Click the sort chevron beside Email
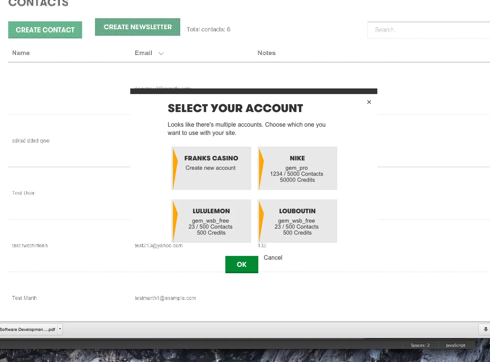490x362 pixels. click(x=161, y=53)
